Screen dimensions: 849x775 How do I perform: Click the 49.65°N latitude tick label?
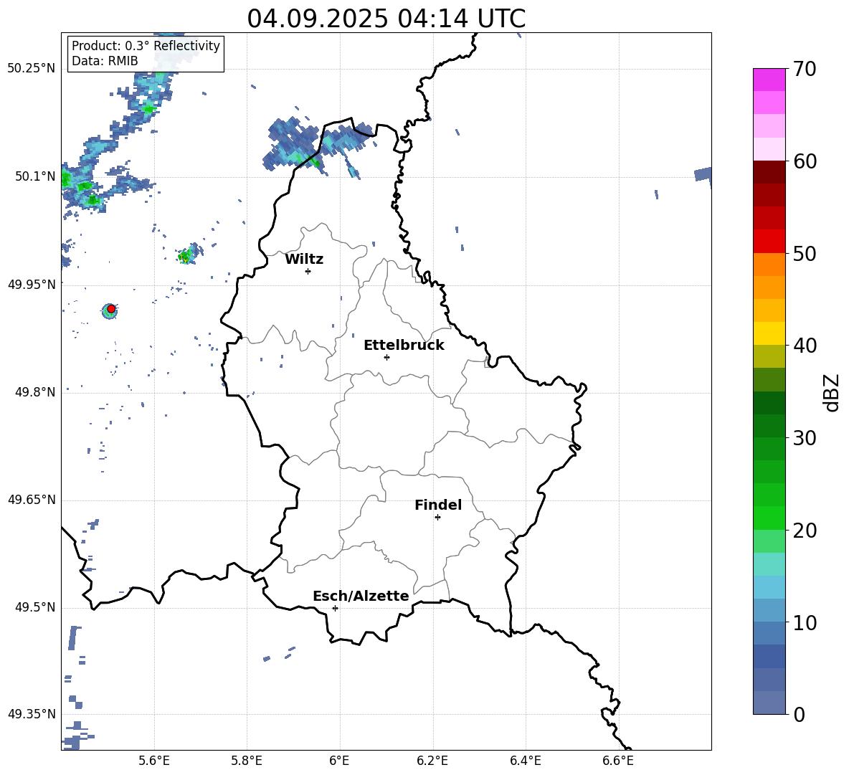[32, 500]
